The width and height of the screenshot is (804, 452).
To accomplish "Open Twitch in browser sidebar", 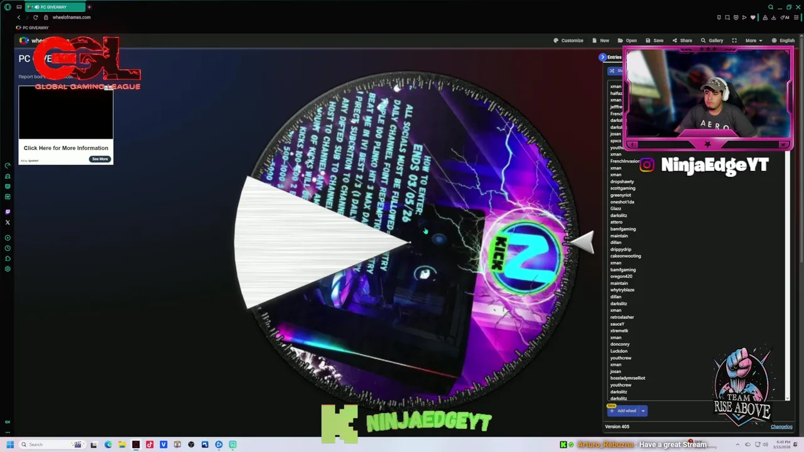I will (x=8, y=212).
